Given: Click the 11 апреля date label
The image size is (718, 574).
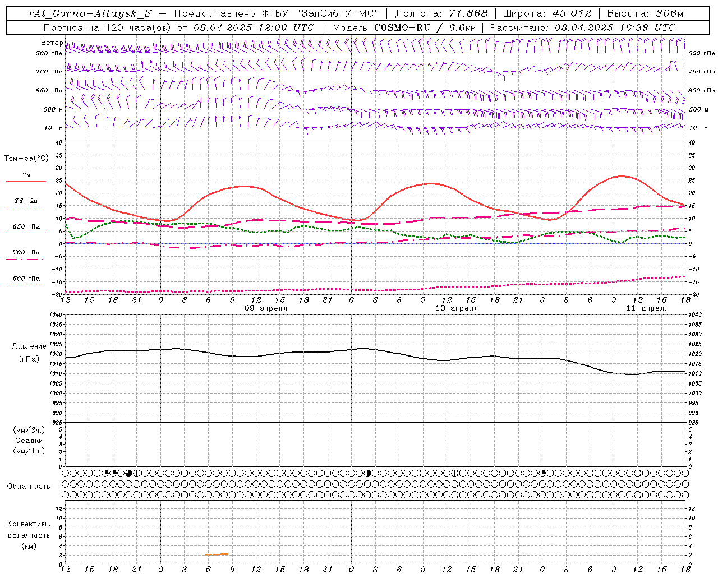Looking at the screenshot, I should pos(647,308).
